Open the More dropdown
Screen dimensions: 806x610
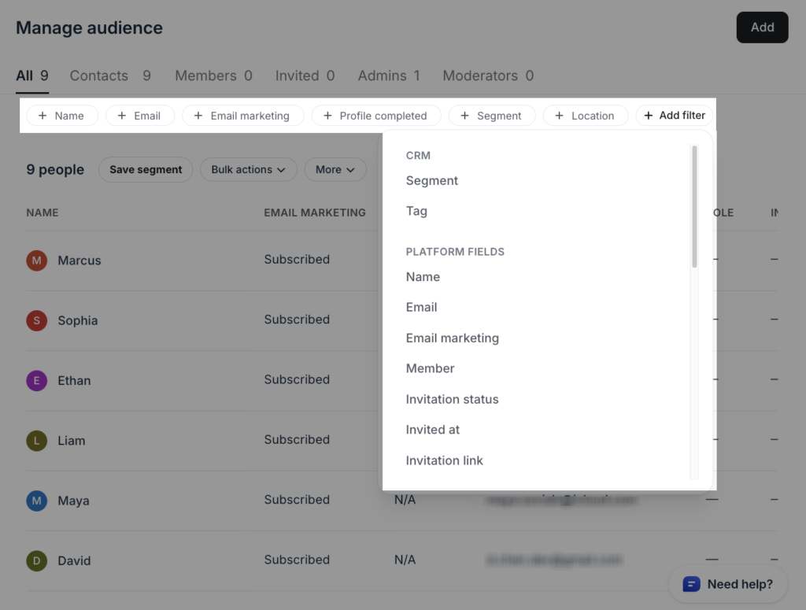[335, 169]
